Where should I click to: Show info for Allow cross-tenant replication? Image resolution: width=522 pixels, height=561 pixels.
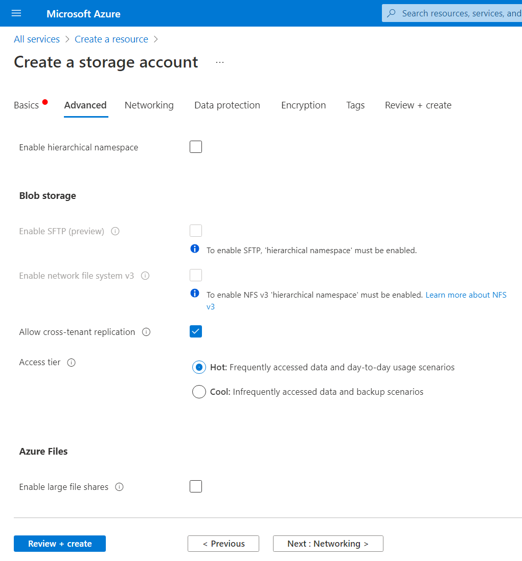pos(146,332)
